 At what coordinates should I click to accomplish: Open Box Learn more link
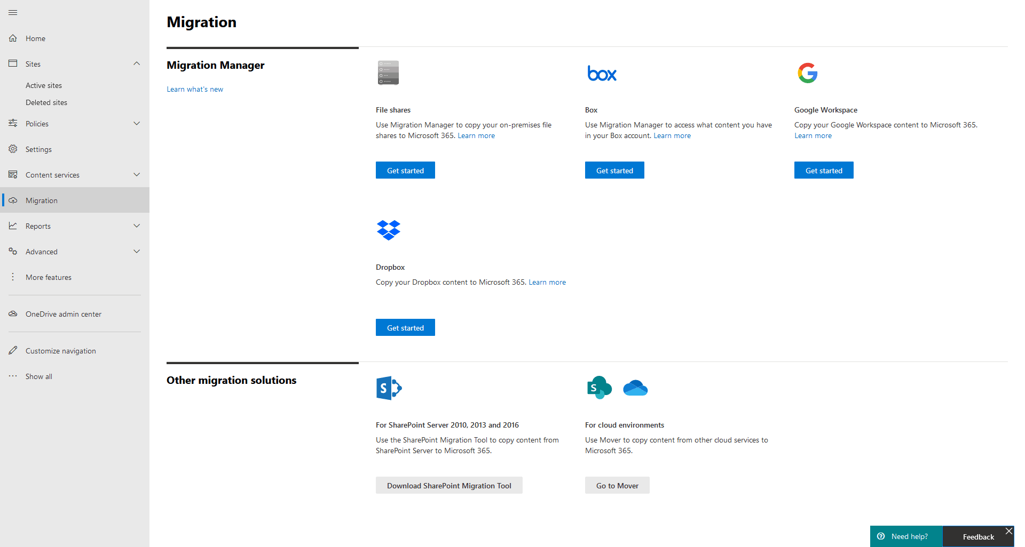pyautogui.click(x=672, y=135)
